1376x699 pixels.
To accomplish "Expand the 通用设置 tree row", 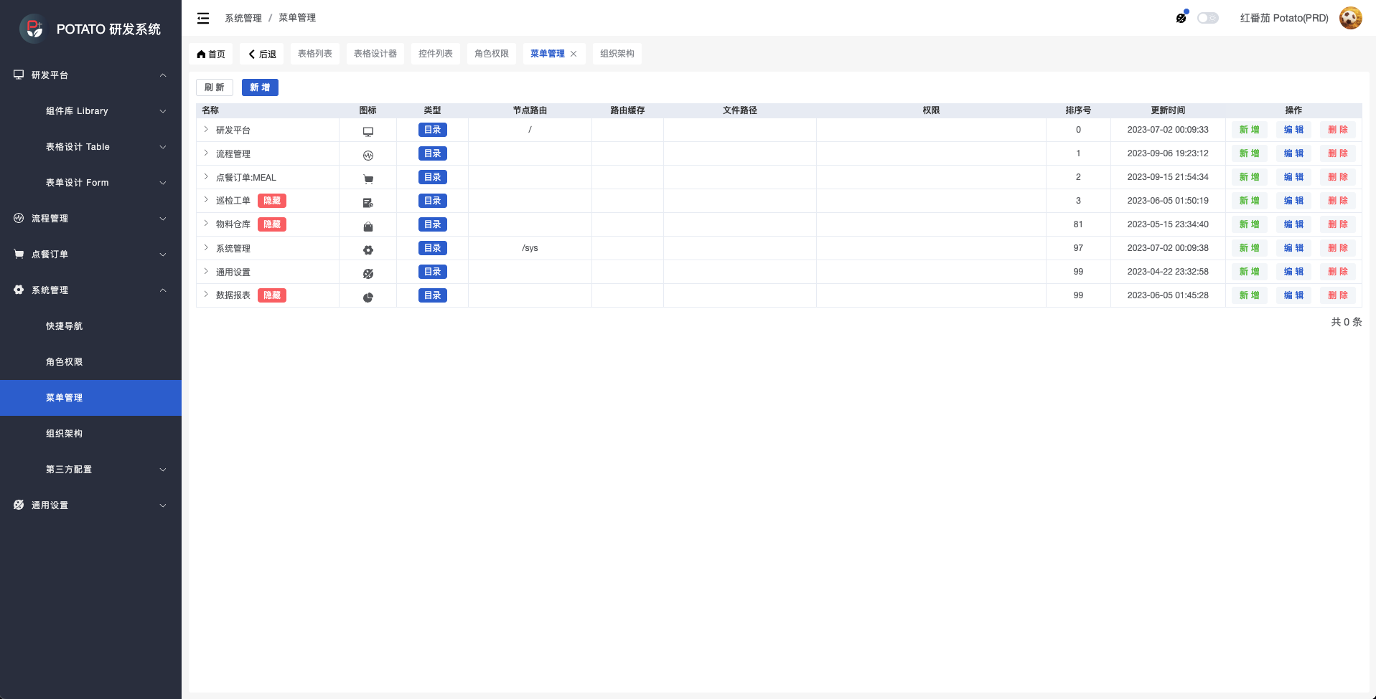I will (x=206, y=271).
